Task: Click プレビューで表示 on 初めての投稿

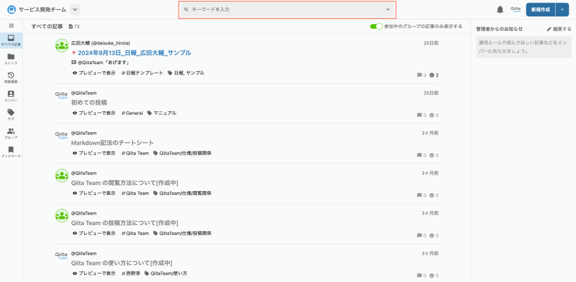Action: (94, 113)
